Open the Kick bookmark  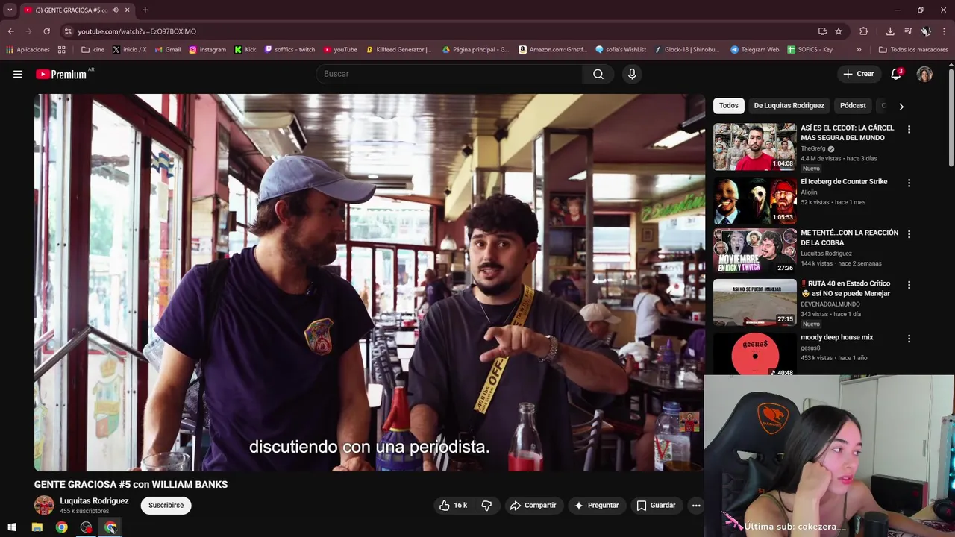245,50
